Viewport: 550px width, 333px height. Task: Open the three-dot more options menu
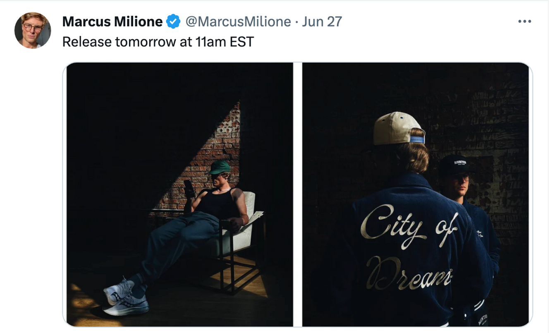point(524,21)
